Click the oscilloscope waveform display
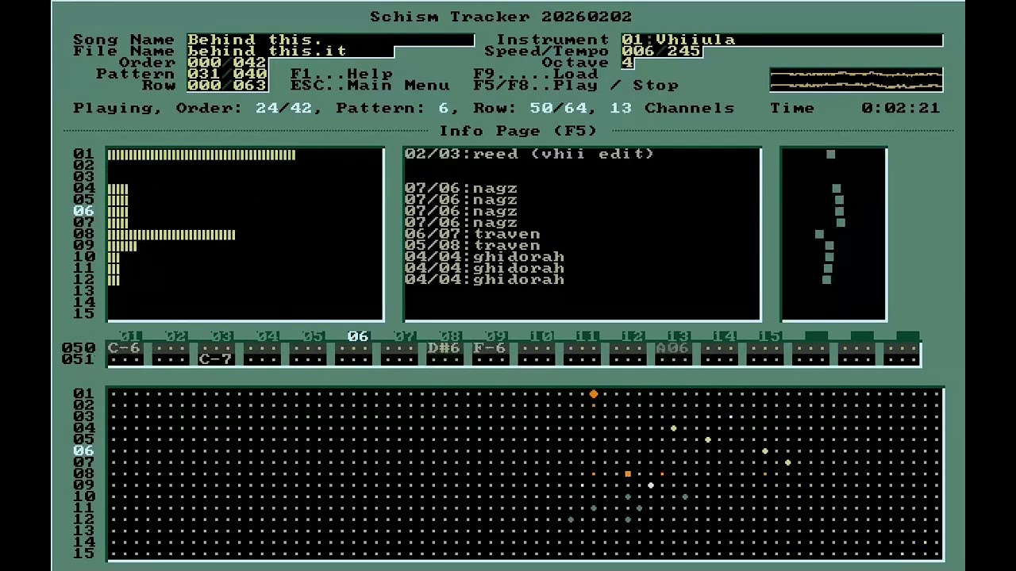The width and height of the screenshot is (1016, 571). pyautogui.click(x=856, y=79)
